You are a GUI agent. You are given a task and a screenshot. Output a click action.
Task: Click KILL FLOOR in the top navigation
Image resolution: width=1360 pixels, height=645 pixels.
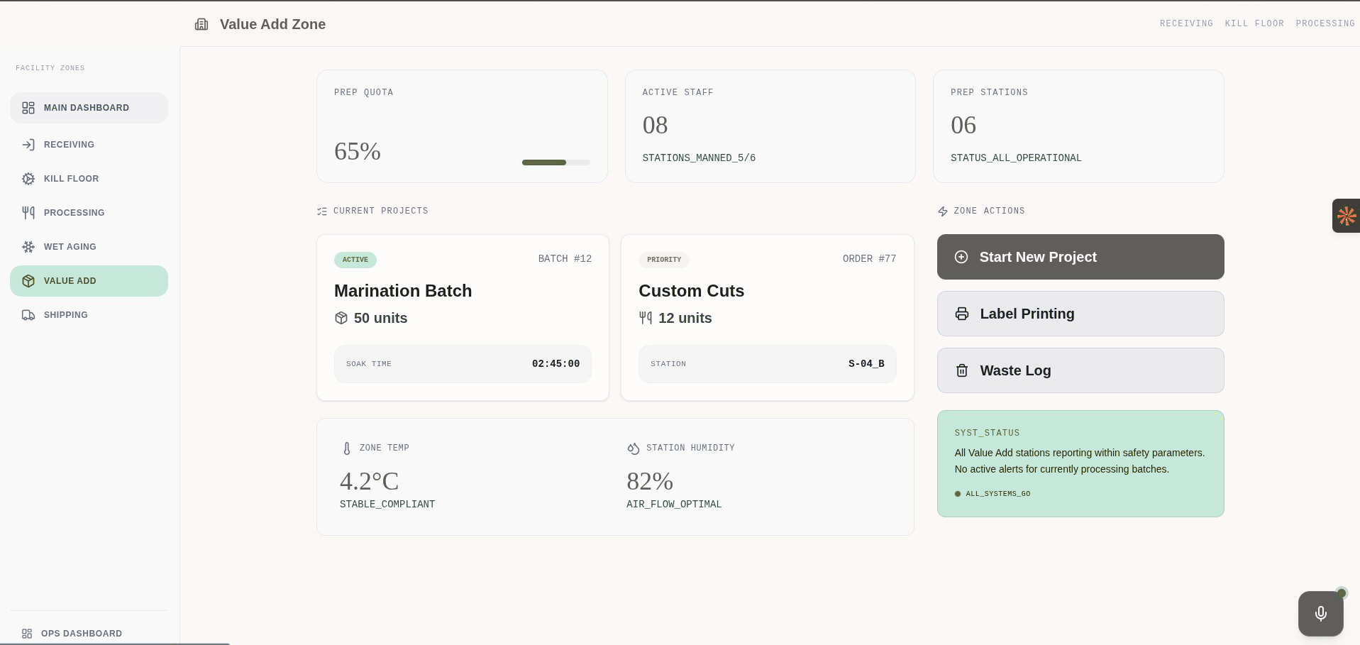point(1254,23)
